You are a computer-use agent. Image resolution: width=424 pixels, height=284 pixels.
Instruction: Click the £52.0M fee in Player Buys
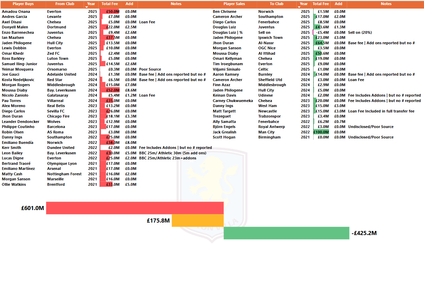(113, 90)
